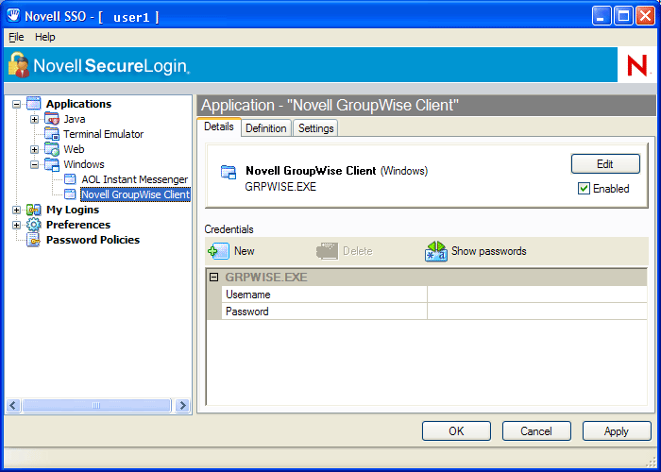
Task: Click the Password value field
Action: (537, 312)
